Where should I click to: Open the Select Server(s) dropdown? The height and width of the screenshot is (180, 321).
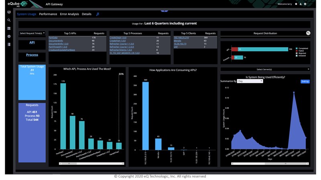pos(265,69)
